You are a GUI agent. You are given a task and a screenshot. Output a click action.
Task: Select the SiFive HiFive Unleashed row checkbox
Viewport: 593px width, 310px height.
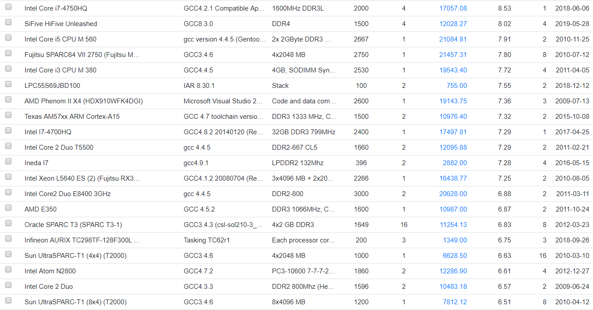point(8,23)
